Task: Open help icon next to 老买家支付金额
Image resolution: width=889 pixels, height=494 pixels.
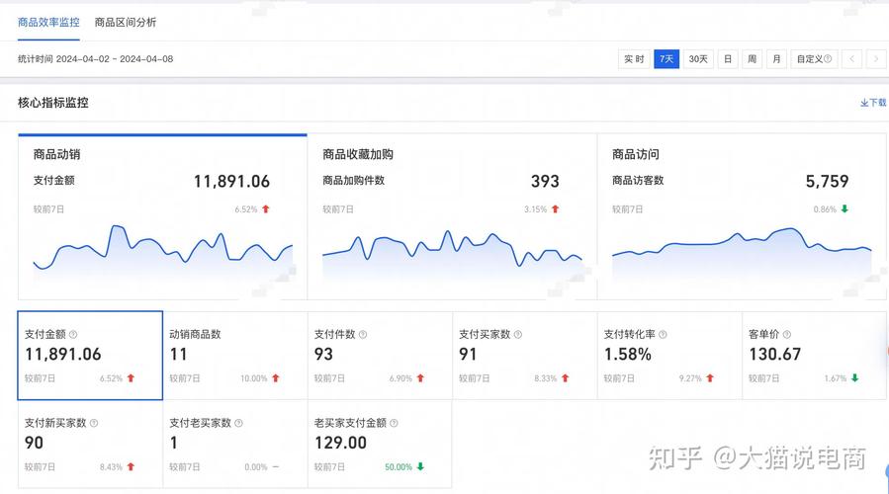Action: (394, 423)
